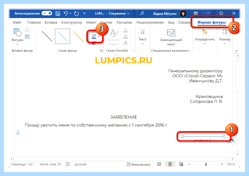Open the Shape Outline dropdown arrow
The image size is (249, 176).
99,36
